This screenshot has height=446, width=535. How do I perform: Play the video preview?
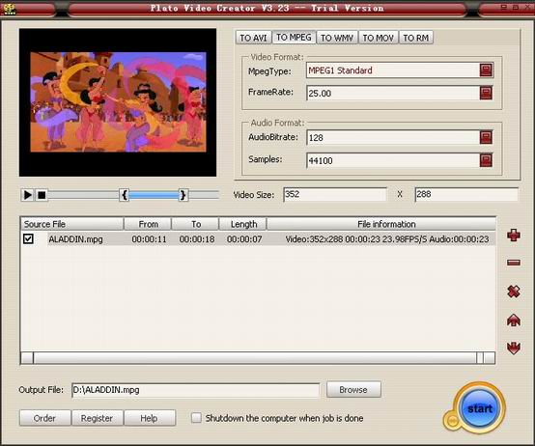(x=27, y=195)
